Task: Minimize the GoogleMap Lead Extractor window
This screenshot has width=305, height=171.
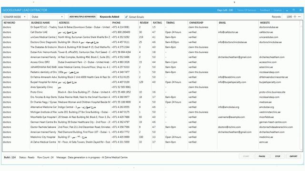Action: 287,10
